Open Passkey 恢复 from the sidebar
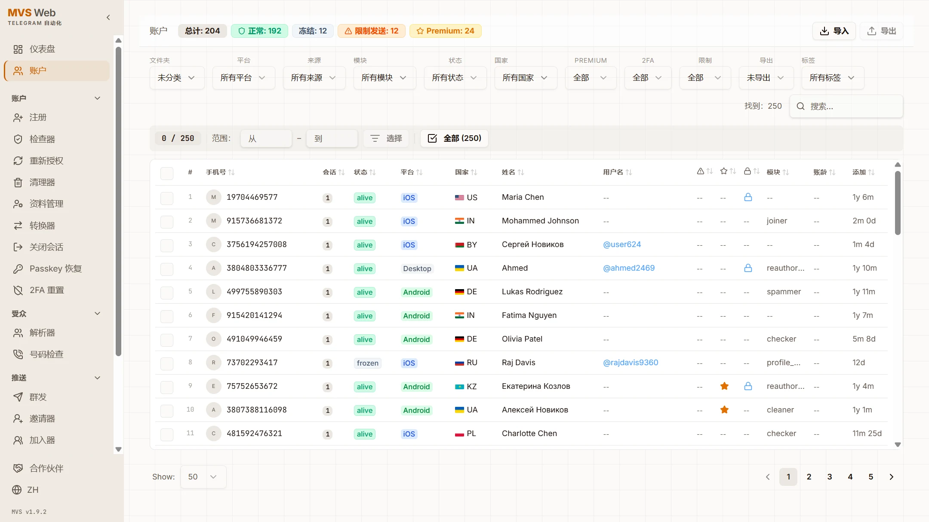 (55, 269)
